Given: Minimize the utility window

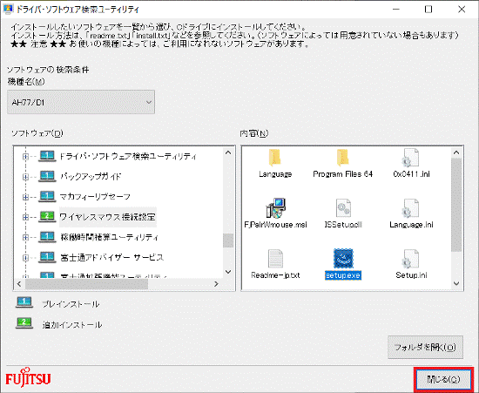Looking at the screenshot, I should (396, 10).
